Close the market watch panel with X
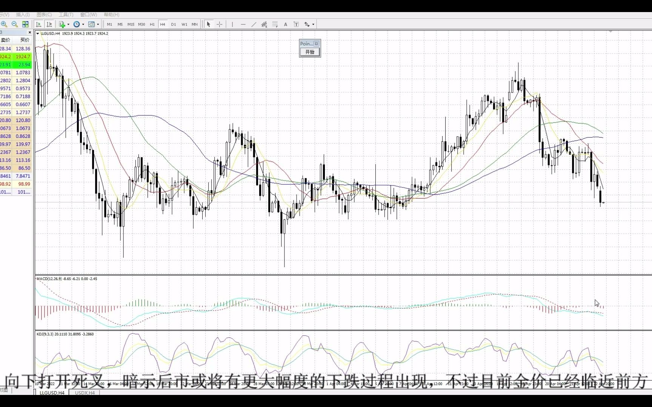This screenshot has height=407, width=652. (30, 32)
